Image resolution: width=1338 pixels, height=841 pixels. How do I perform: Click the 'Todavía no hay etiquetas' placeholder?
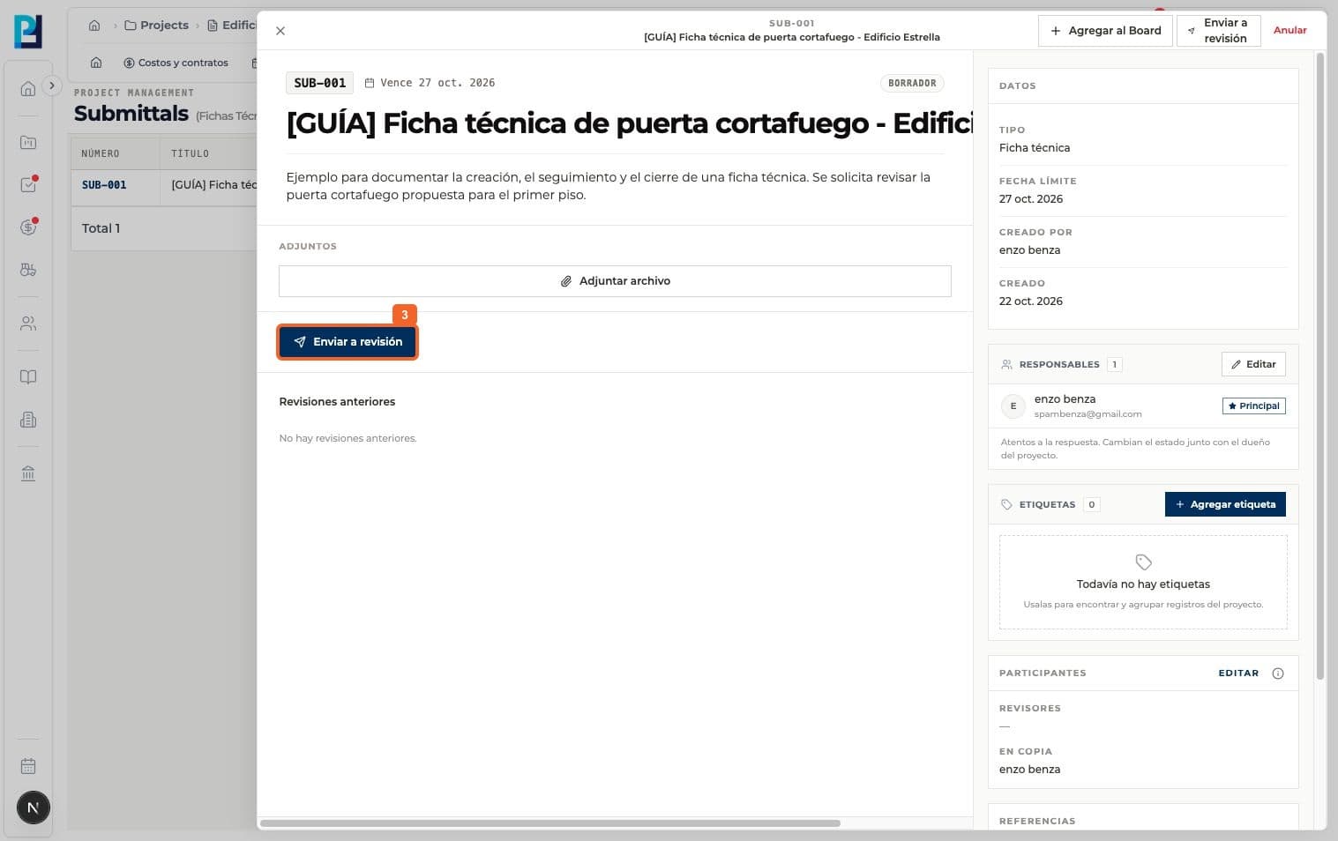1143,584
